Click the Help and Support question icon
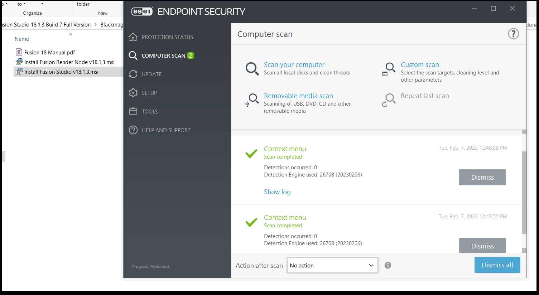 [133, 130]
